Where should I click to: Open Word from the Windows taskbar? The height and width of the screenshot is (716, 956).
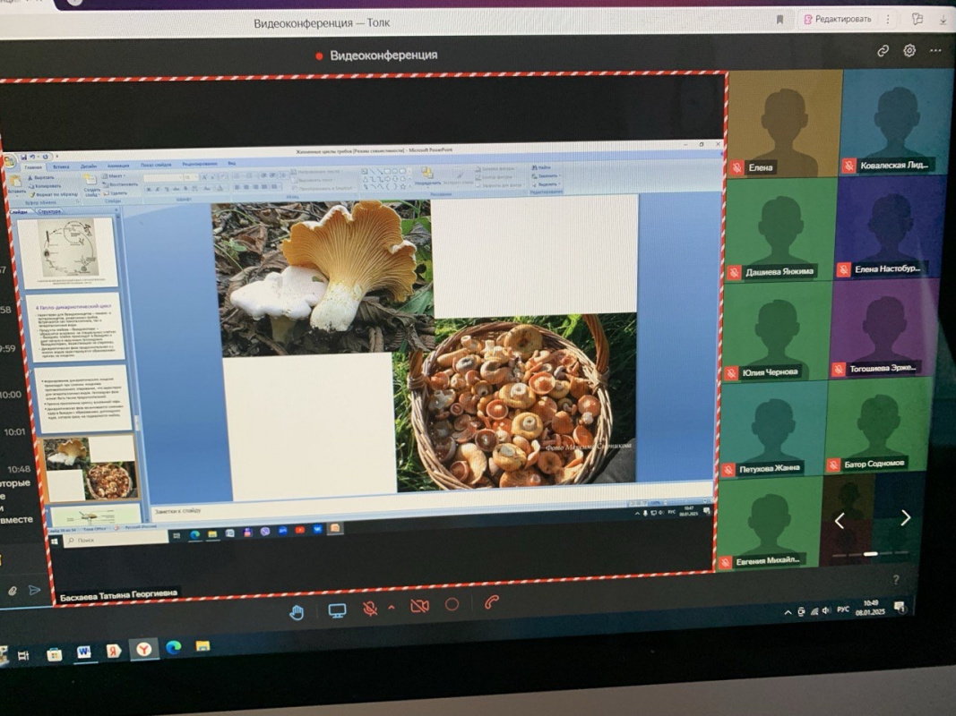pos(83,652)
